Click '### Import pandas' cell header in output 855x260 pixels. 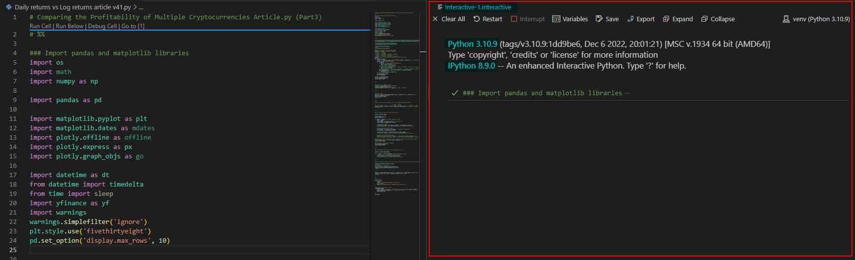tap(542, 93)
